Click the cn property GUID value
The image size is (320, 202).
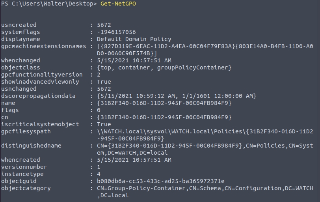(164, 117)
